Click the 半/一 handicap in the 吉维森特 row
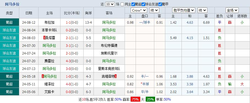This screenshot has height=103, width=250. tap(145, 76)
